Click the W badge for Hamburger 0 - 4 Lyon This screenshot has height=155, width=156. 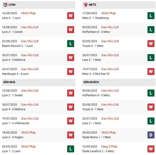tap(71, 71)
